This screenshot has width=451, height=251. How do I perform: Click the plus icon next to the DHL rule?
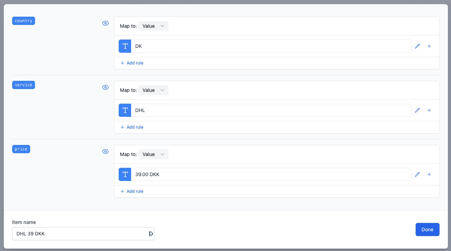[x=429, y=110]
